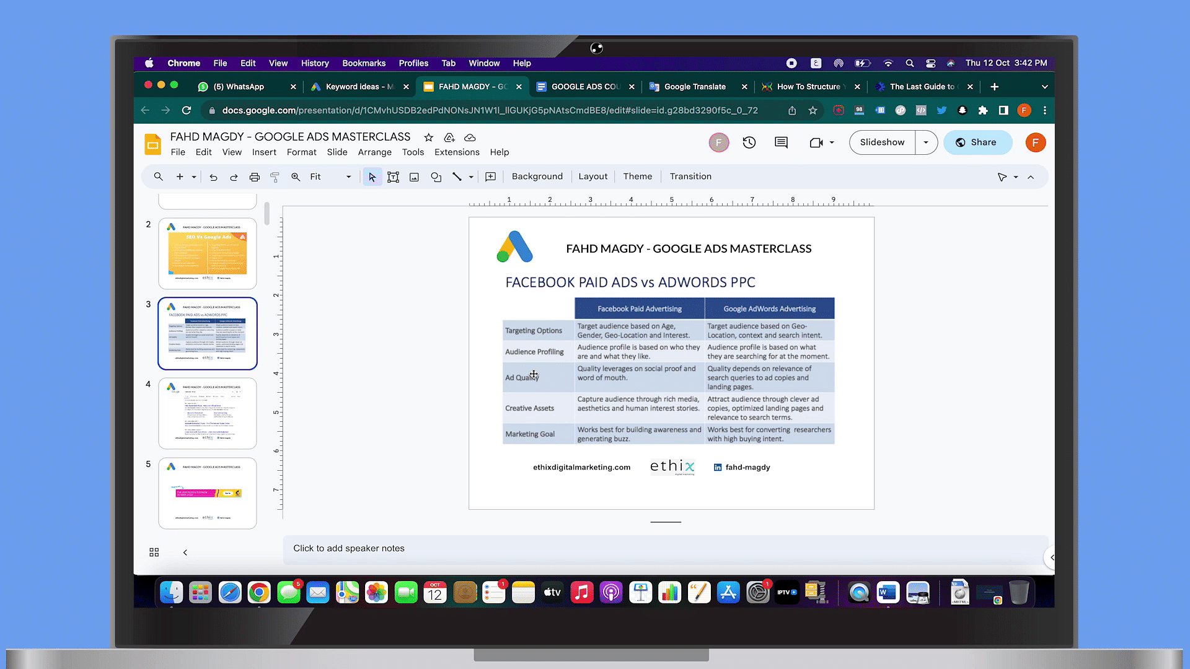
Task: Select slide 2 thumbnail
Action: [208, 253]
